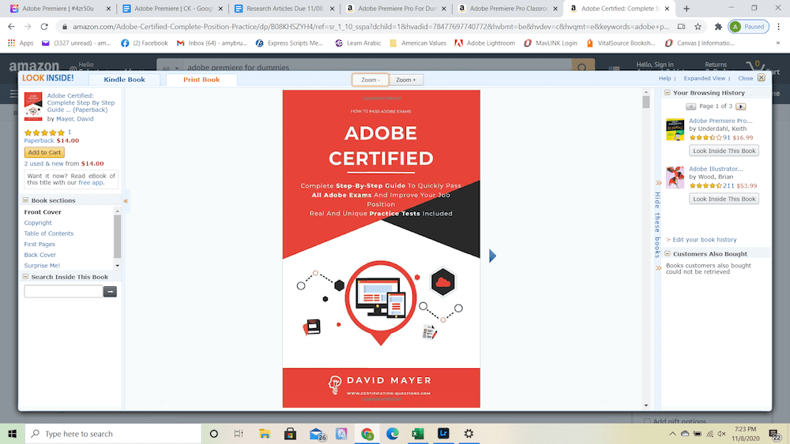
Task: Bookmark this page with the star icon
Action: [698, 27]
